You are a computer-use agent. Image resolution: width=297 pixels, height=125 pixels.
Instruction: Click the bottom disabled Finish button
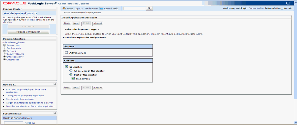point(86,87)
